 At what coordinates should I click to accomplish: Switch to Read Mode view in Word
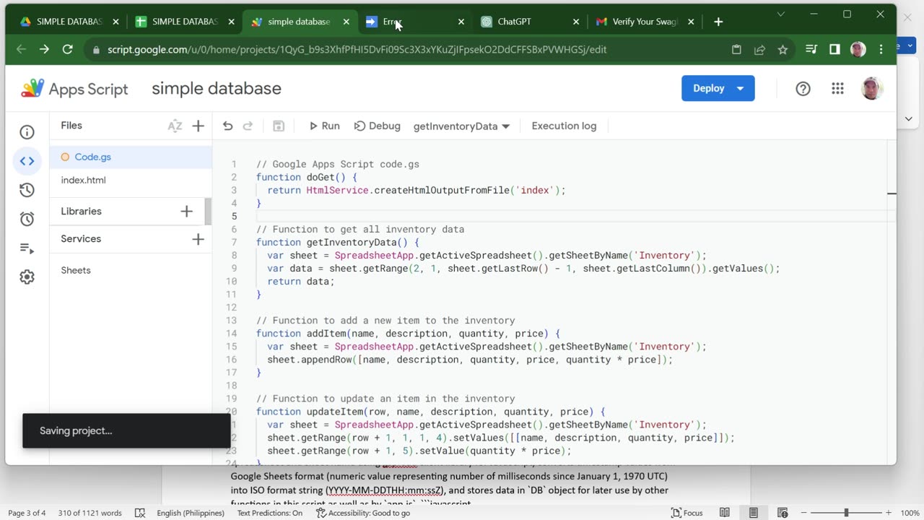coord(724,513)
